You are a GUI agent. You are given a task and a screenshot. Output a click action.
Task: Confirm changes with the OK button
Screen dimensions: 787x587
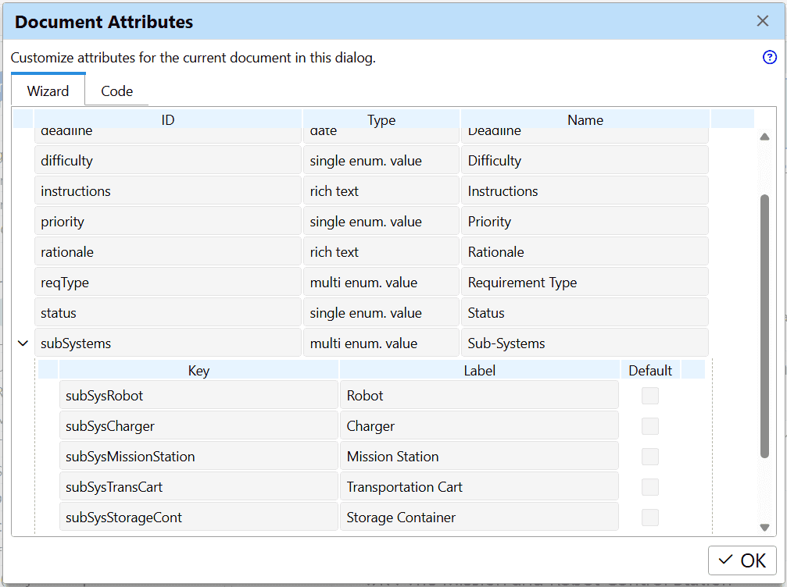[741, 560]
